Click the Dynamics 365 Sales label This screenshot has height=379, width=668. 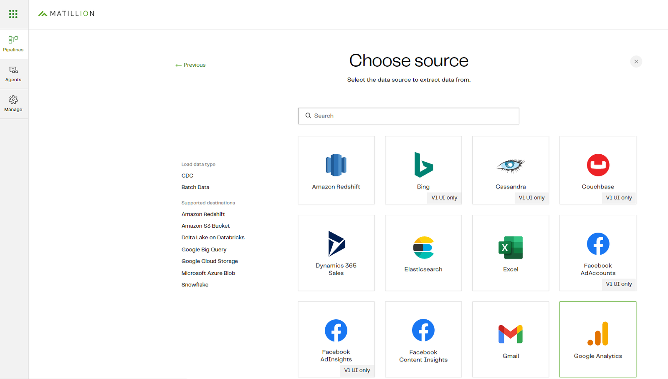coord(336,269)
